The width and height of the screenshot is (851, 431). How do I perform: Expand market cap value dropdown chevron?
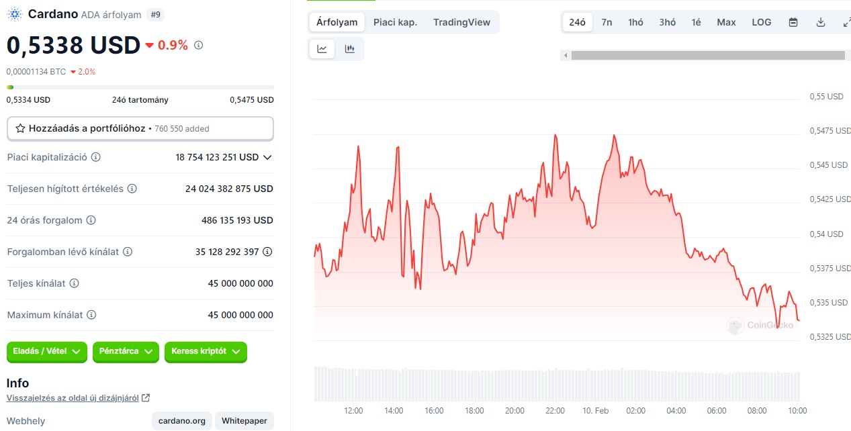click(267, 157)
